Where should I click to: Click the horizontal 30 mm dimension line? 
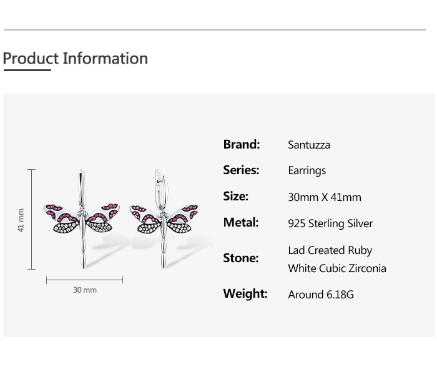pyautogui.click(x=84, y=280)
